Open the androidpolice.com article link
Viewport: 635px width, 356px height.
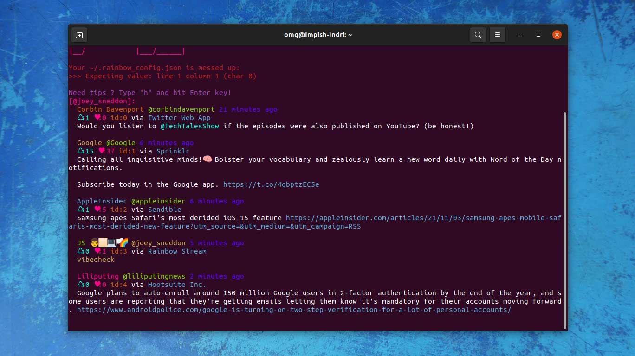click(x=294, y=310)
